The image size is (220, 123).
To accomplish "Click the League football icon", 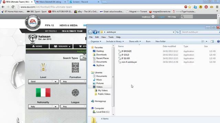I will click(75, 93).
